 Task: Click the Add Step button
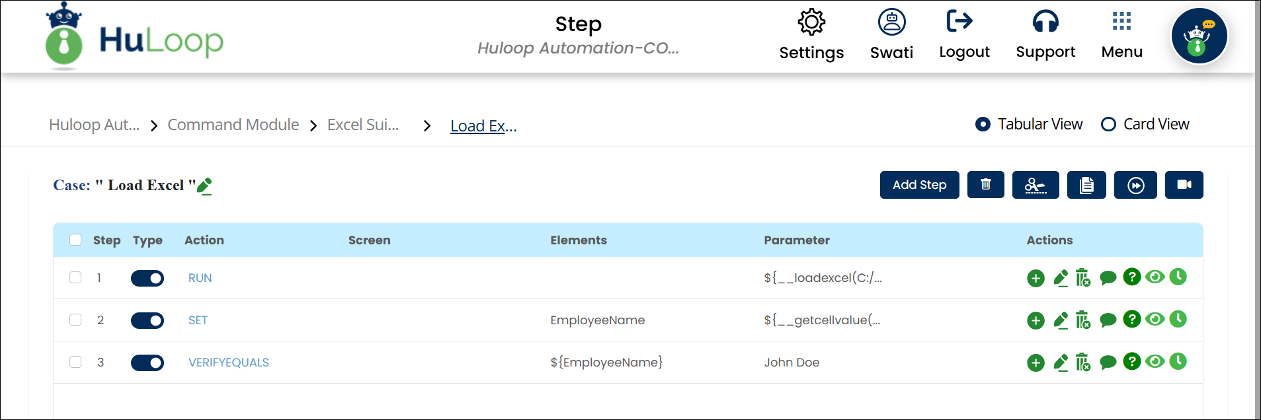pyautogui.click(x=919, y=185)
